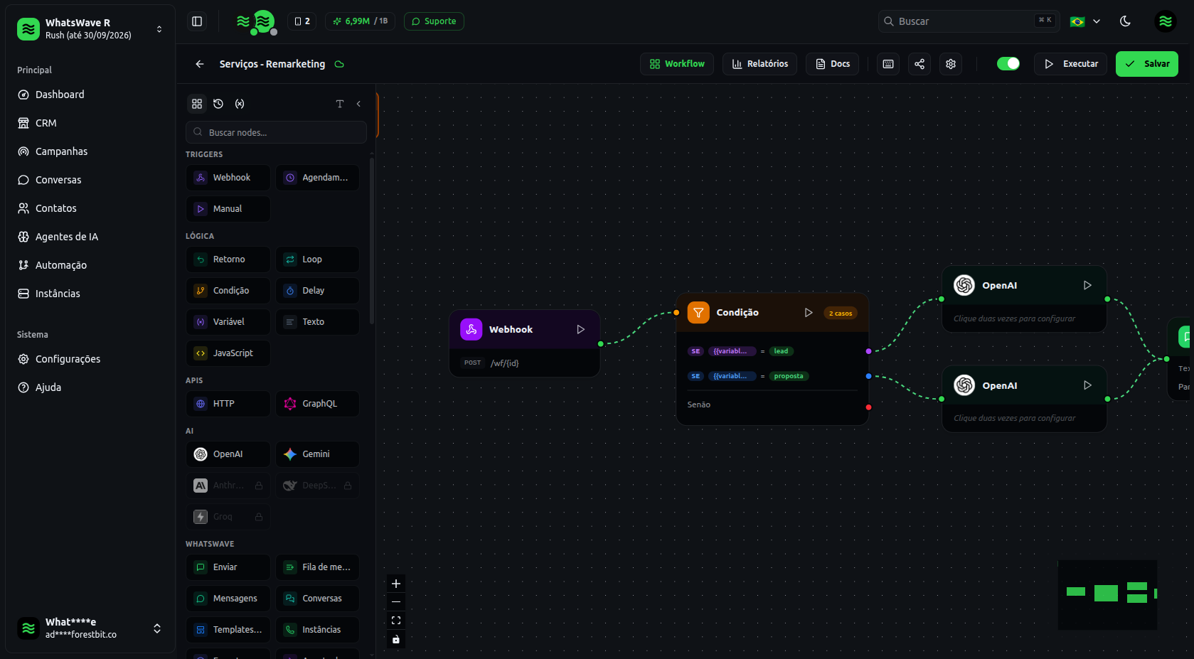The height and width of the screenshot is (659, 1194).
Task: Toggle the sidebar panel icon
Action: point(197,21)
